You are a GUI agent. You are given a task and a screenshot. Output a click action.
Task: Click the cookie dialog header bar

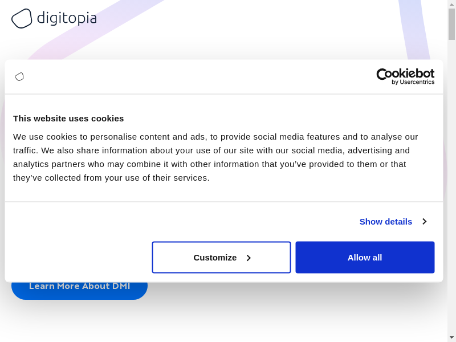pyautogui.click(x=199, y=76)
